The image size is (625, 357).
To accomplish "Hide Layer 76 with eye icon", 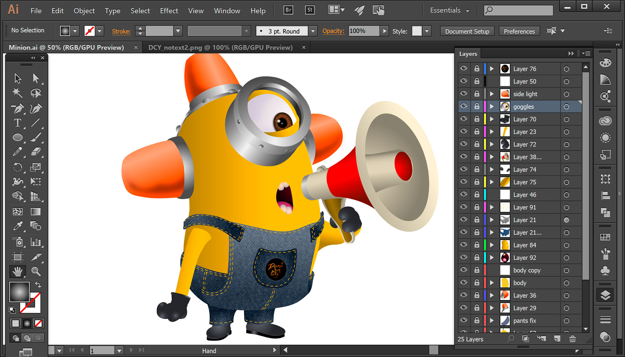I will [x=464, y=68].
